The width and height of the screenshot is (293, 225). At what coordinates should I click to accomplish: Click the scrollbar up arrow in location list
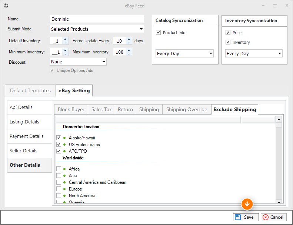click(279, 119)
